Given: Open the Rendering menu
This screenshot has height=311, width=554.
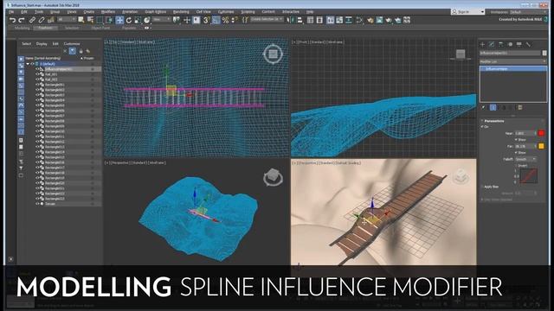Looking at the screenshot, I should click(181, 11).
